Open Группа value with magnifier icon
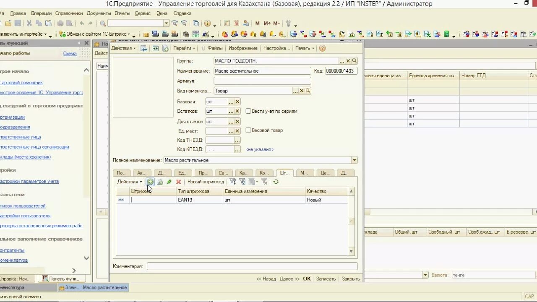 point(354,61)
